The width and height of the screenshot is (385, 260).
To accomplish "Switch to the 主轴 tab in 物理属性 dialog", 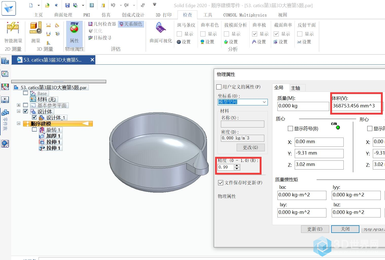I will tap(296, 88).
